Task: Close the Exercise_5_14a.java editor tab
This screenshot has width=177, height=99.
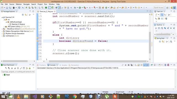Action: tap(55, 12)
